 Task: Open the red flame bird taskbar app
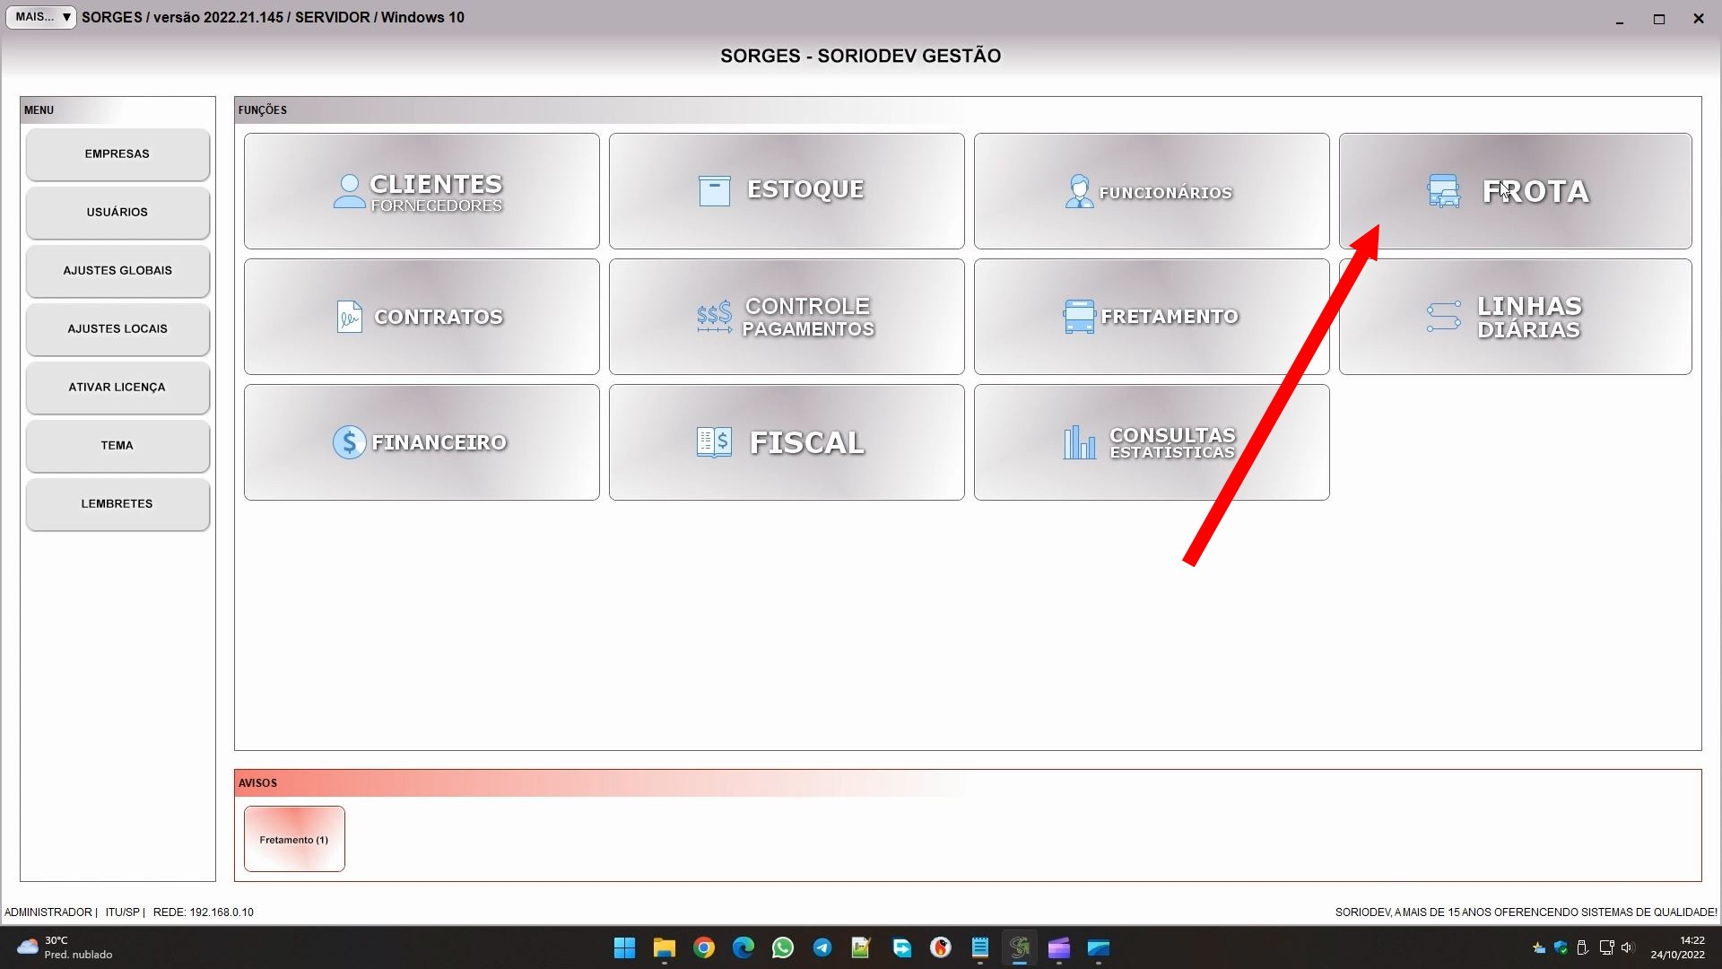pyautogui.click(x=941, y=947)
